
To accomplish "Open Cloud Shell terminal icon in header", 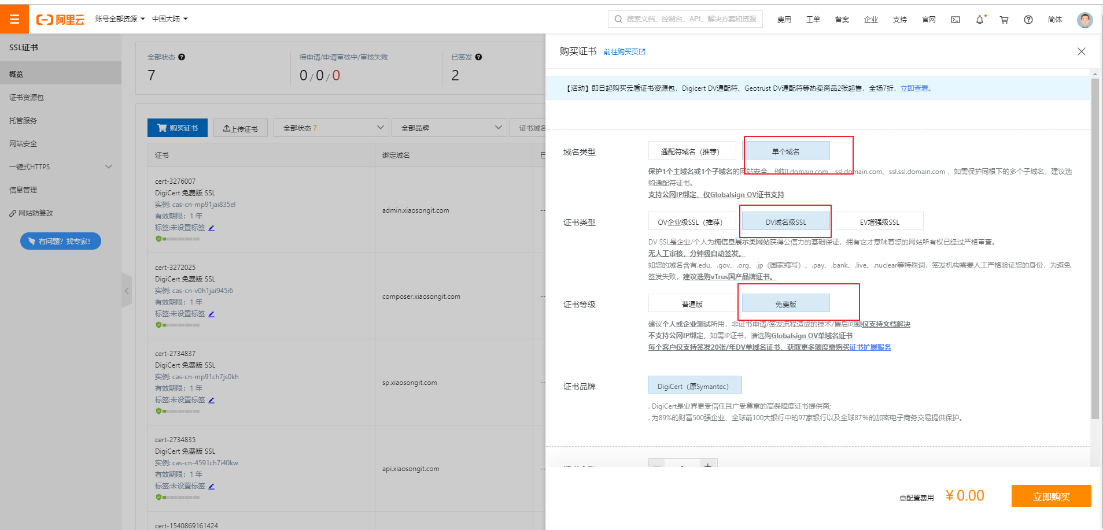I will tap(955, 20).
